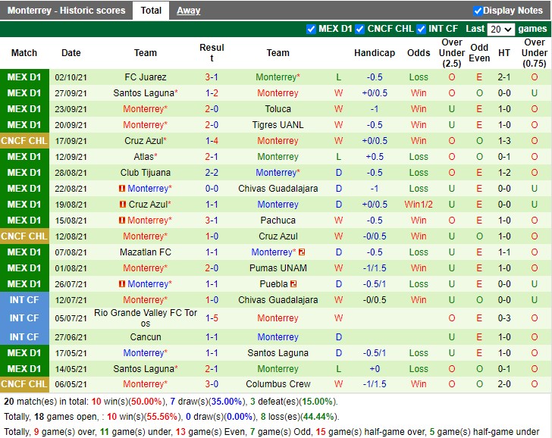Uncheck the Display Notes checkbox

pyautogui.click(x=478, y=11)
